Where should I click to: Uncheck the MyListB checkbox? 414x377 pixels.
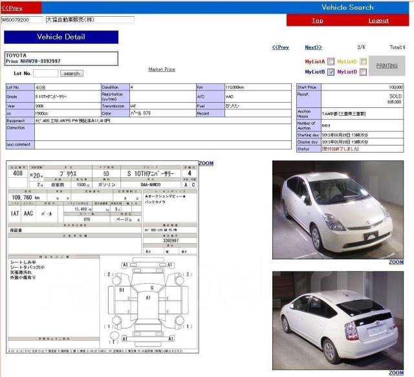click(331, 72)
